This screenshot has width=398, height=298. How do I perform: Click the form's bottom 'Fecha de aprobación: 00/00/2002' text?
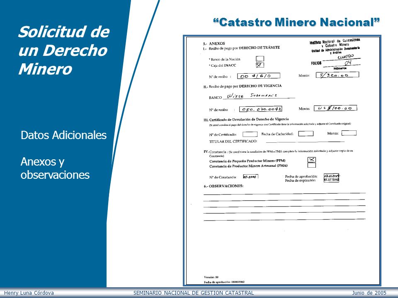(x=224, y=282)
